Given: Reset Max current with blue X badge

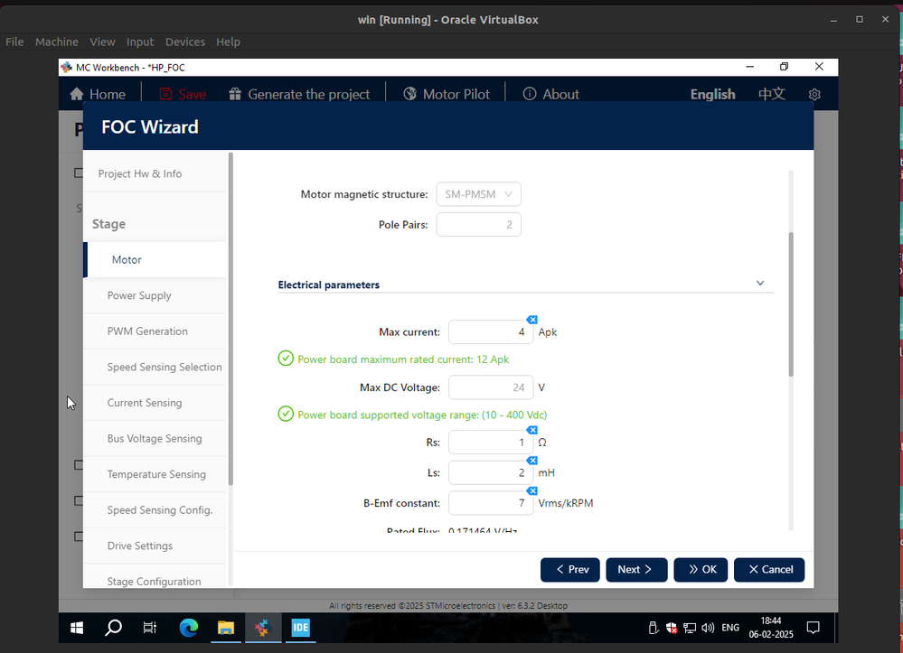Looking at the screenshot, I should (x=532, y=320).
